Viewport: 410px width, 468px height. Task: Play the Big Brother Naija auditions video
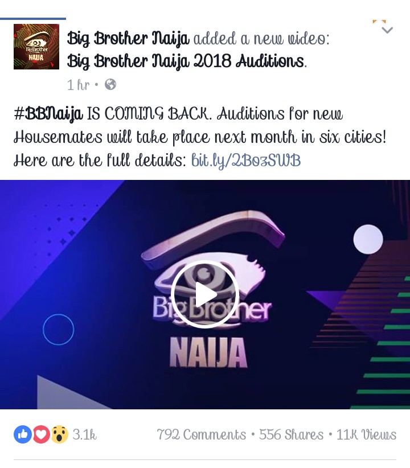click(205, 294)
